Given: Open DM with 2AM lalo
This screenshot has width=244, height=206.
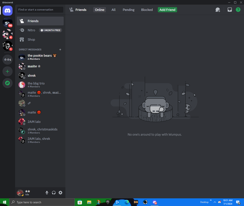Looking at the screenshot, I should tap(40, 122).
